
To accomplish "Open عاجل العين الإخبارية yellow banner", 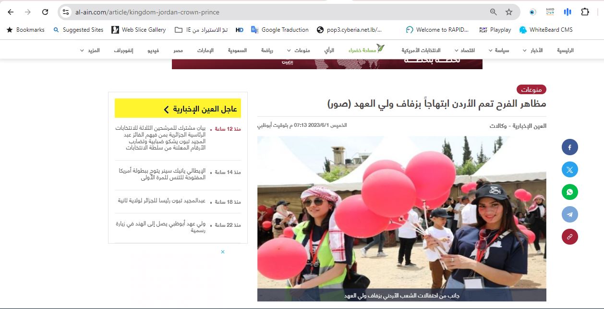I will click(178, 109).
